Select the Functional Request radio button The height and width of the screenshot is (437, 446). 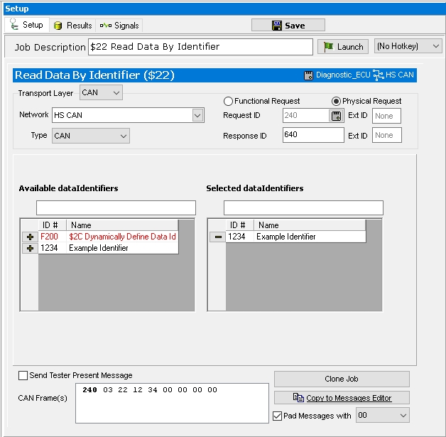229,101
